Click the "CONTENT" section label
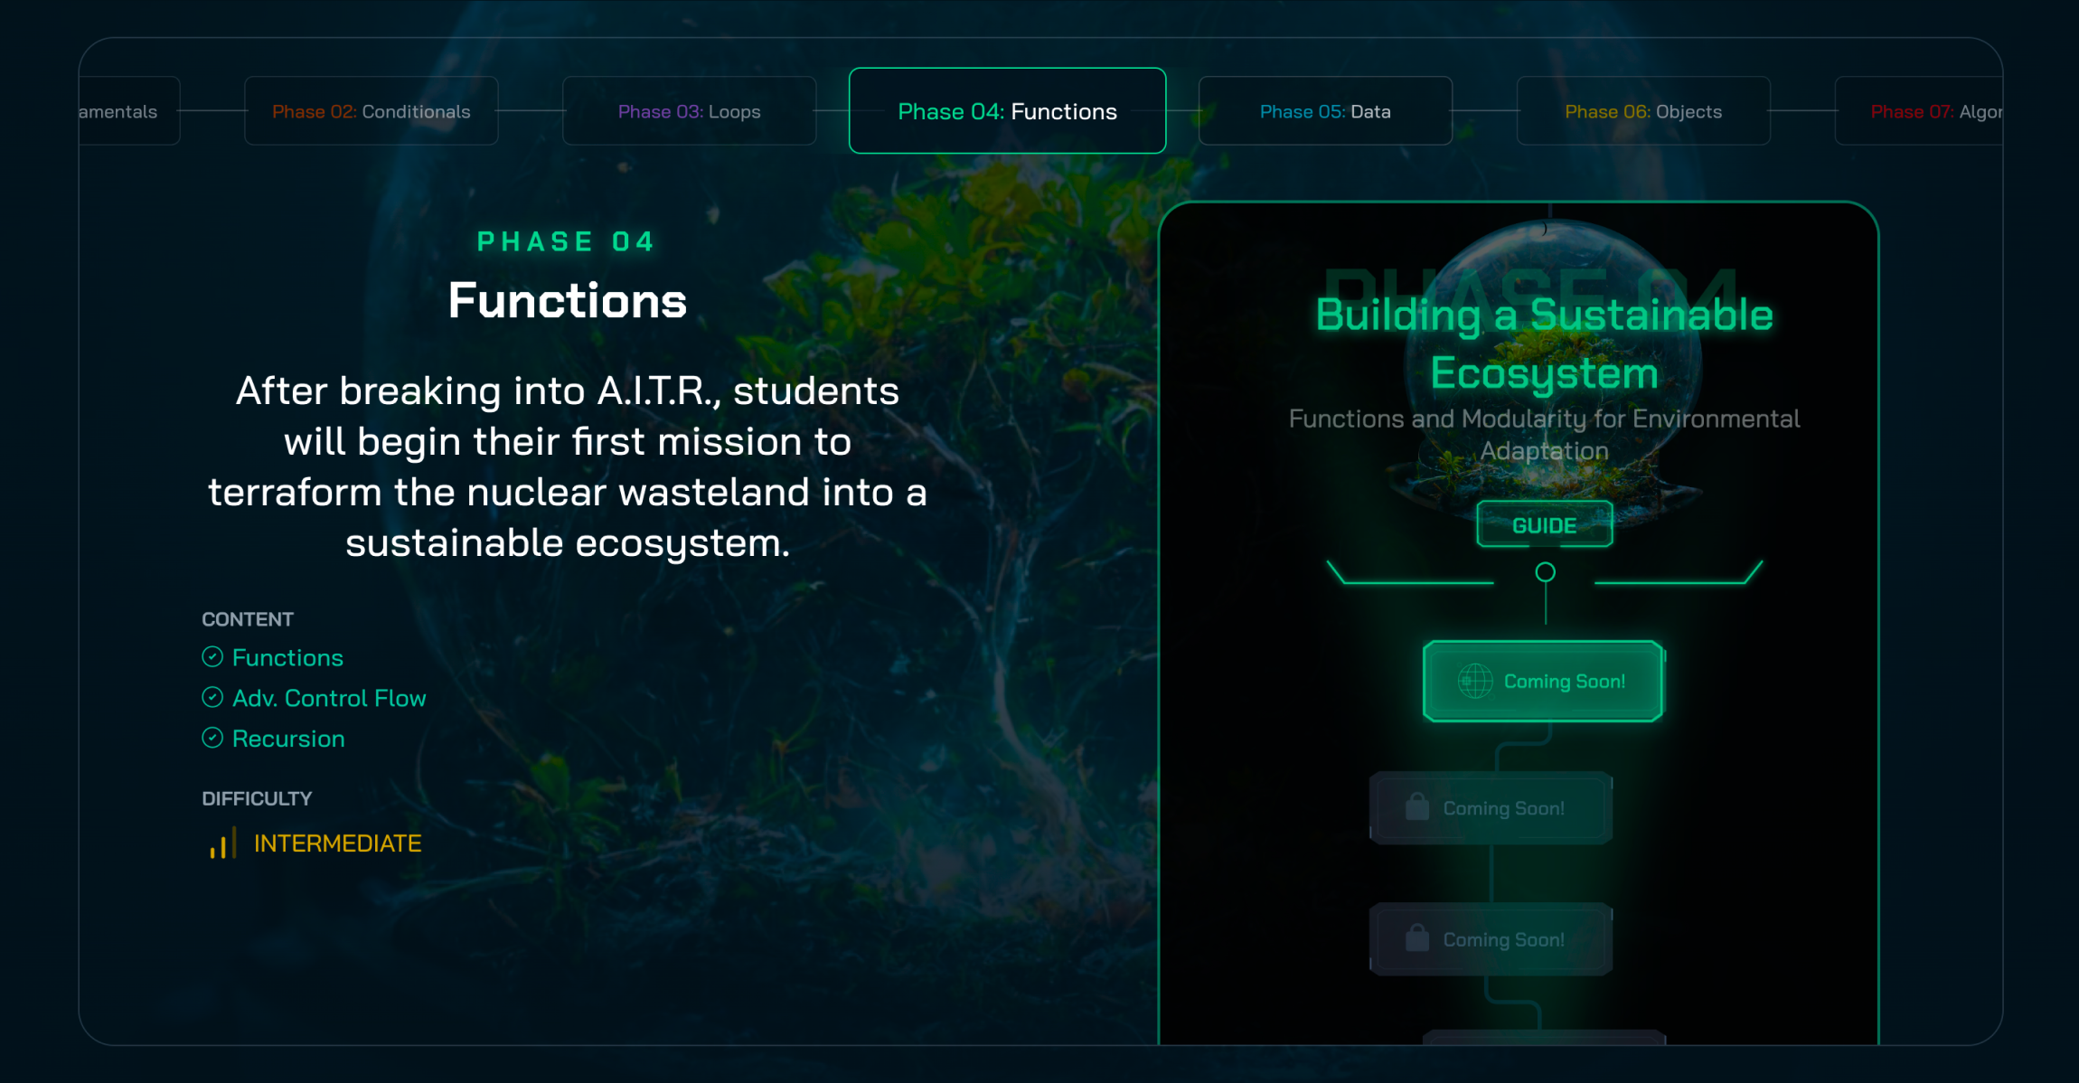This screenshot has width=2079, height=1083. coord(248,619)
